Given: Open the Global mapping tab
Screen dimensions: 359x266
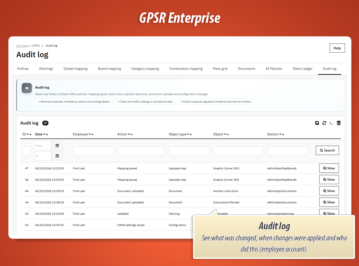Looking at the screenshot, I should point(75,69).
